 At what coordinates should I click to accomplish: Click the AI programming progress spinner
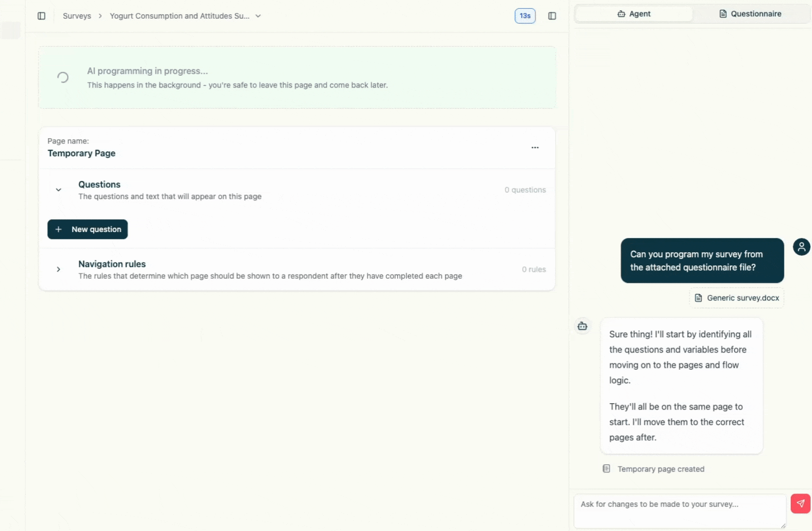coord(63,77)
